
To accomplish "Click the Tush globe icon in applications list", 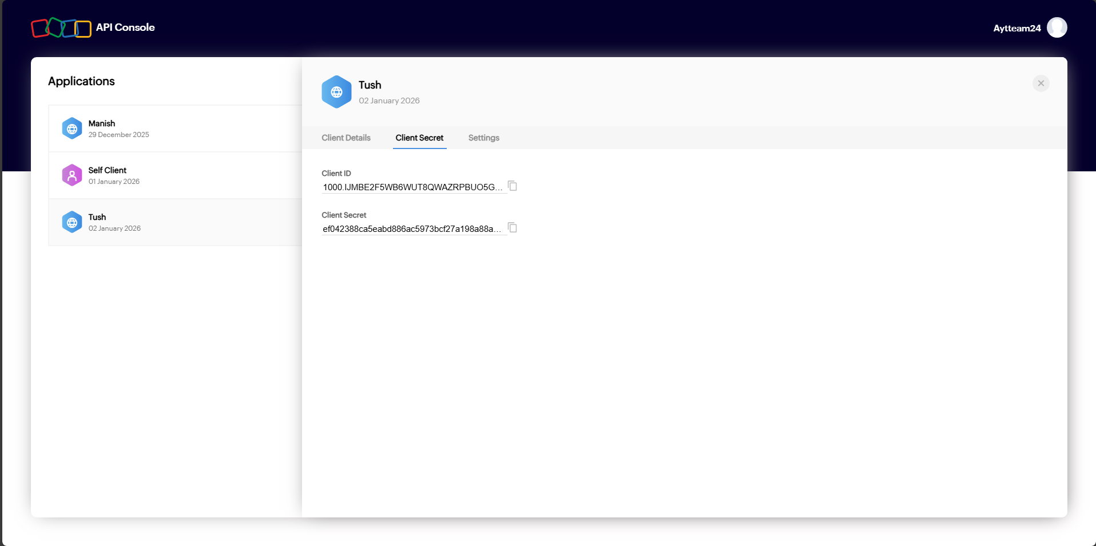I will (72, 222).
